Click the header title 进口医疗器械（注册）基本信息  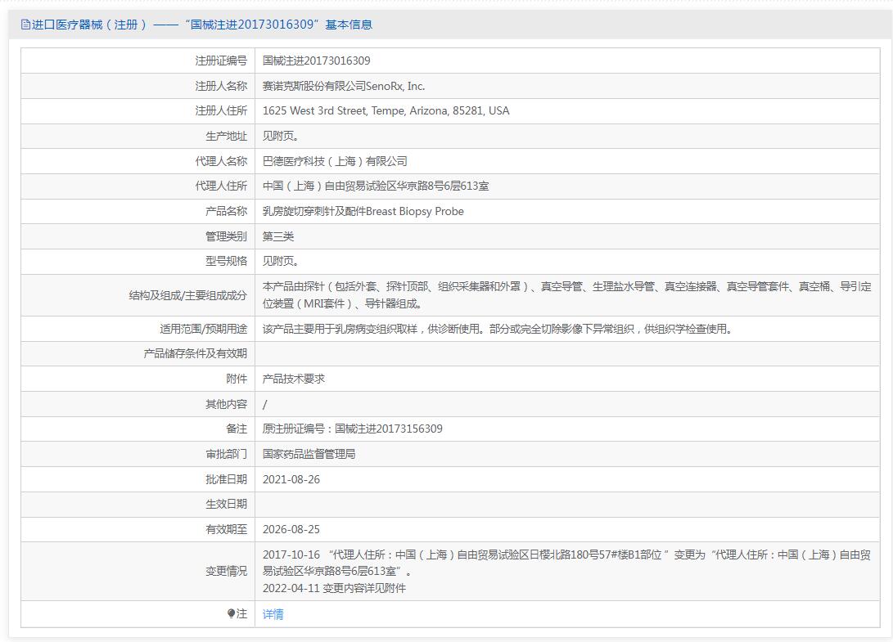coord(201,25)
